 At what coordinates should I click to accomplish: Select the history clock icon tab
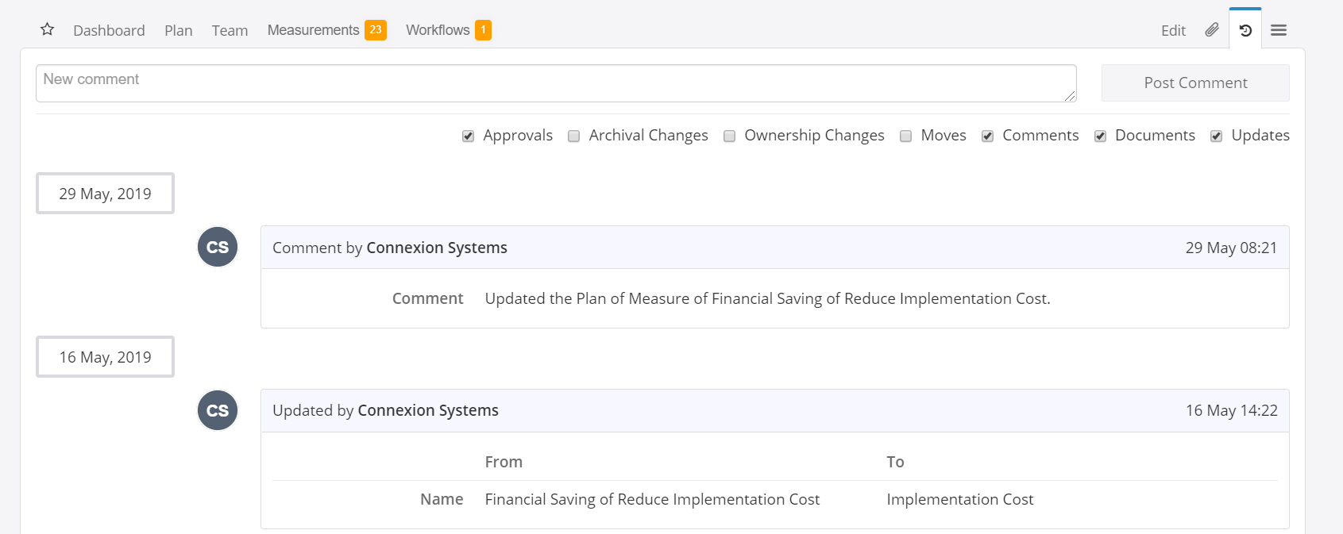tap(1245, 30)
